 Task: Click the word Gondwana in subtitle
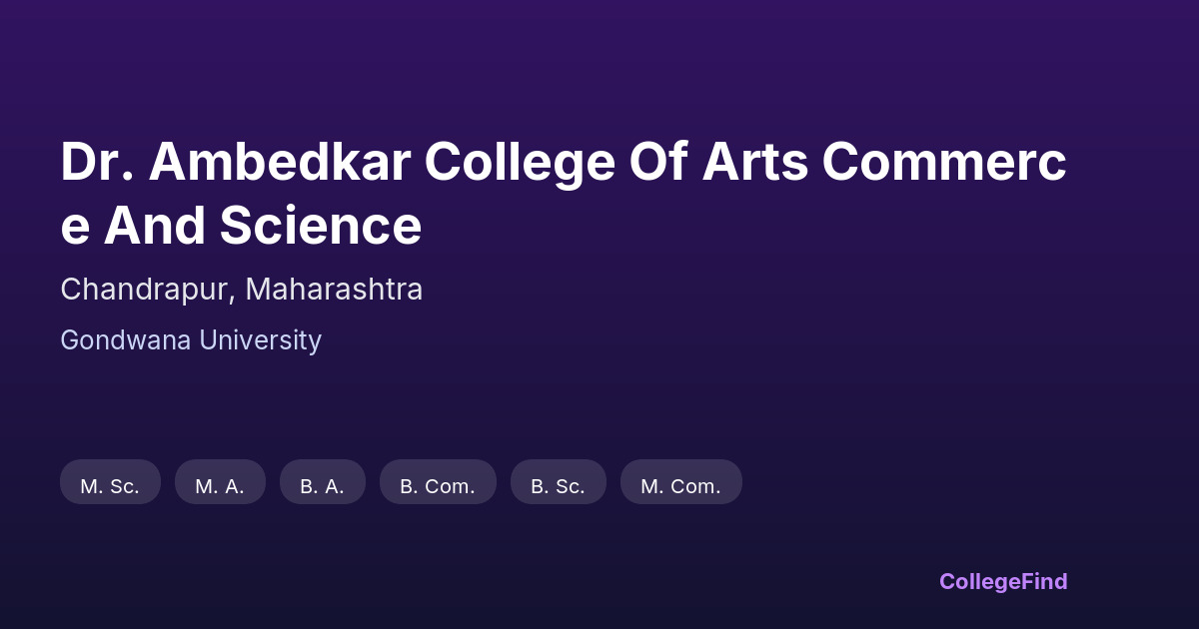tap(125, 340)
